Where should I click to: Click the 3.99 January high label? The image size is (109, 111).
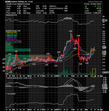pos(59,52)
